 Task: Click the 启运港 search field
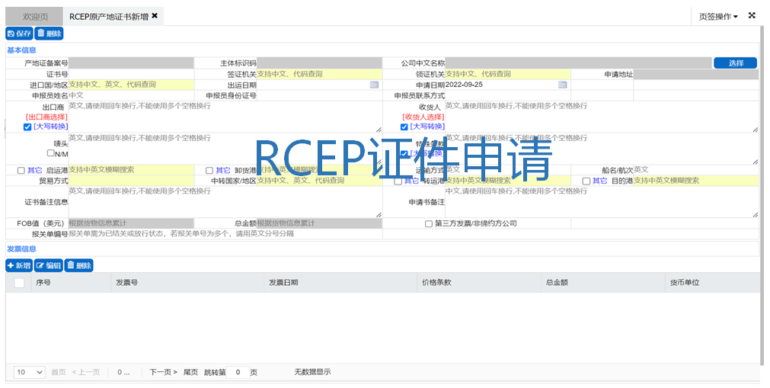(x=131, y=170)
